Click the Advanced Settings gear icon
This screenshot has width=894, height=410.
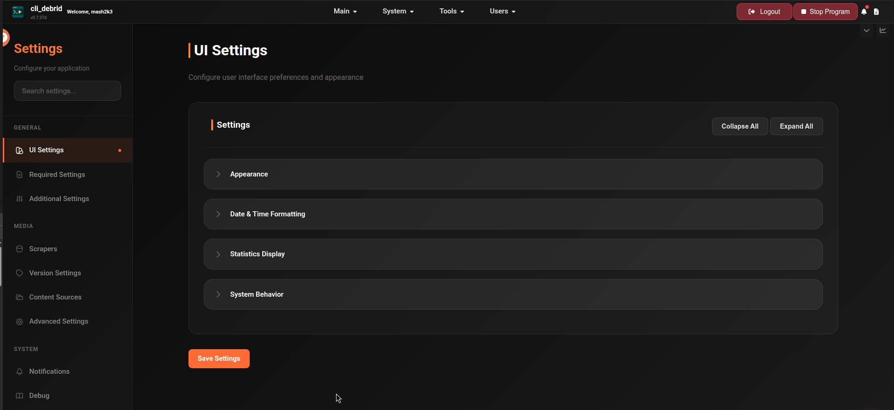19,321
